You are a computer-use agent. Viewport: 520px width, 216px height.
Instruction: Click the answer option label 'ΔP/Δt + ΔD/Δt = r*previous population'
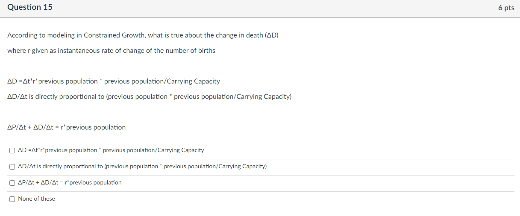pos(70,183)
